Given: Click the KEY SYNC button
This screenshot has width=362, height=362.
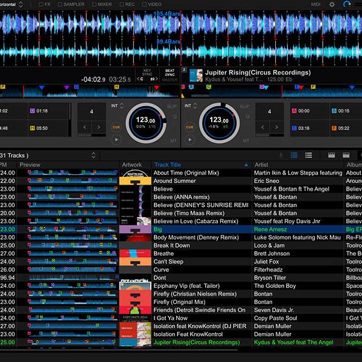Looking at the screenshot, I should (x=147, y=75).
